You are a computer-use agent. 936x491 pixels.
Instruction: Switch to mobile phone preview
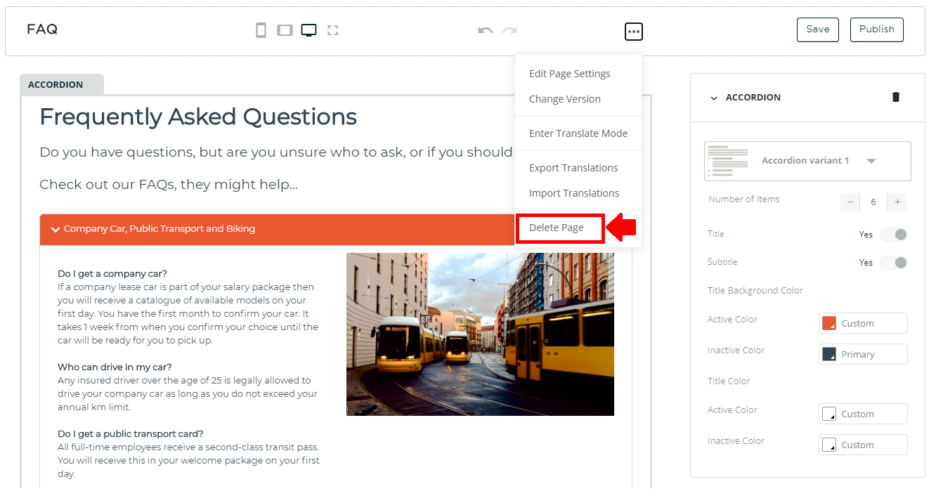(x=261, y=30)
